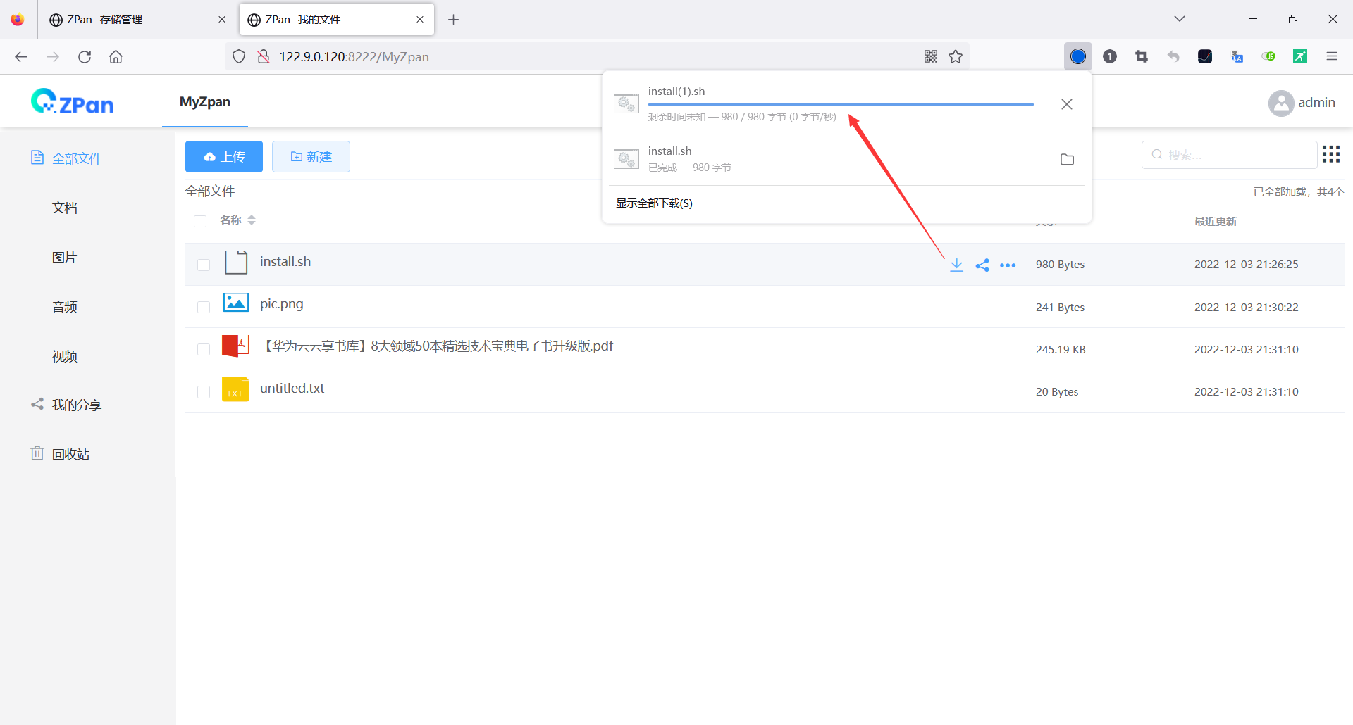The width and height of the screenshot is (1353, 725).
Task: Cancel the install(1).sh download
Action: (x=1067, y=104)
